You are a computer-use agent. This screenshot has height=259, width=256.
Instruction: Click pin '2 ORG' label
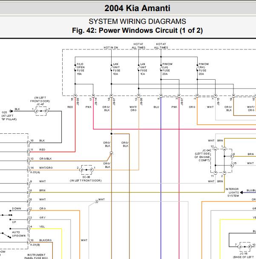[x=38, y=209]
